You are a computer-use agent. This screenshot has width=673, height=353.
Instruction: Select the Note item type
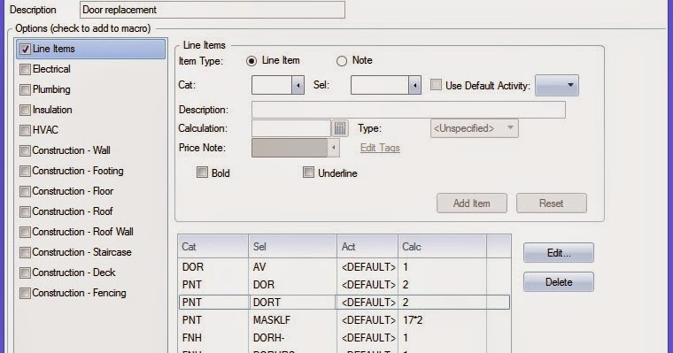(342, 61)
